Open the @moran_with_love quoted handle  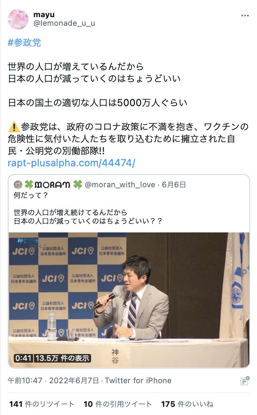tap(120, 184)
